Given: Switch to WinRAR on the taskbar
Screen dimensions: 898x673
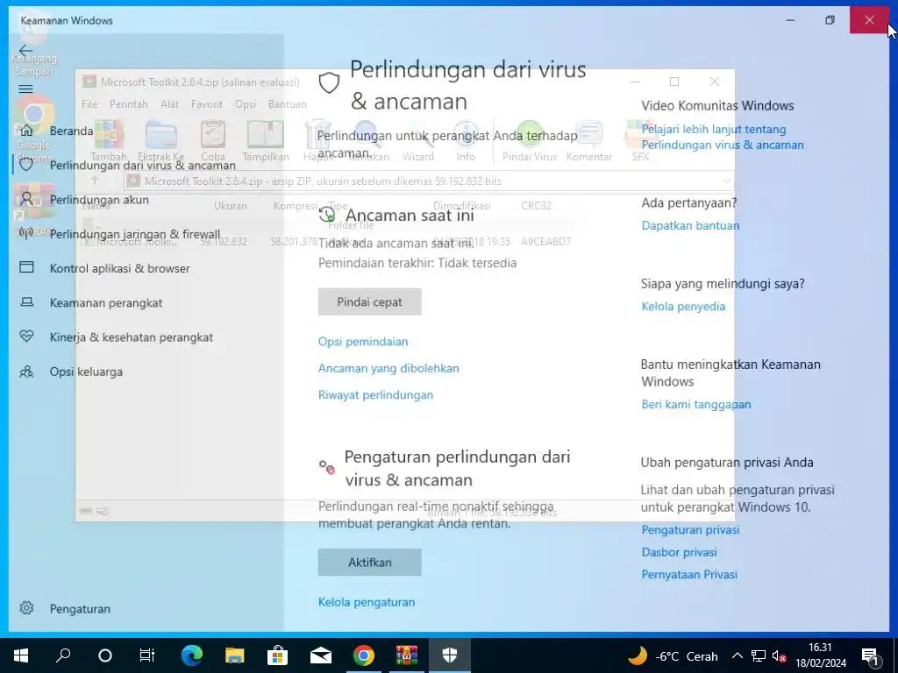Looking at the screenshot, I should click(x=407, y=655).
